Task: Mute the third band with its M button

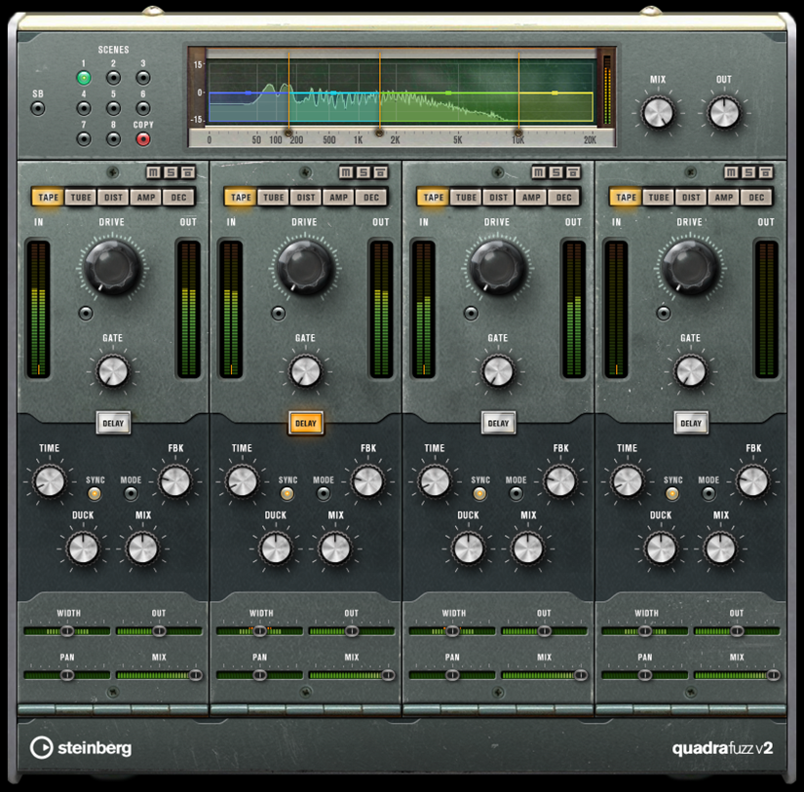Action: (538, 172)
